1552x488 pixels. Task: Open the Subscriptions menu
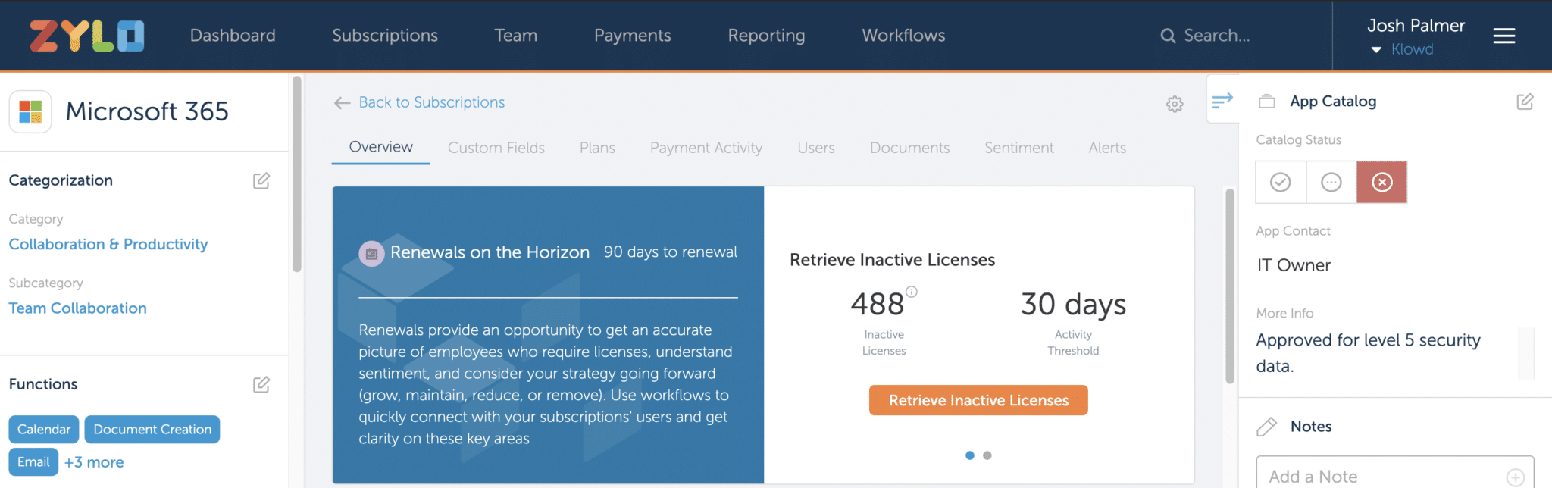pyautogui.click(x=385, y=36)
